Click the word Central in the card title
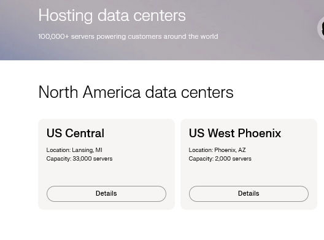The image size is (324, 240). 85,133
